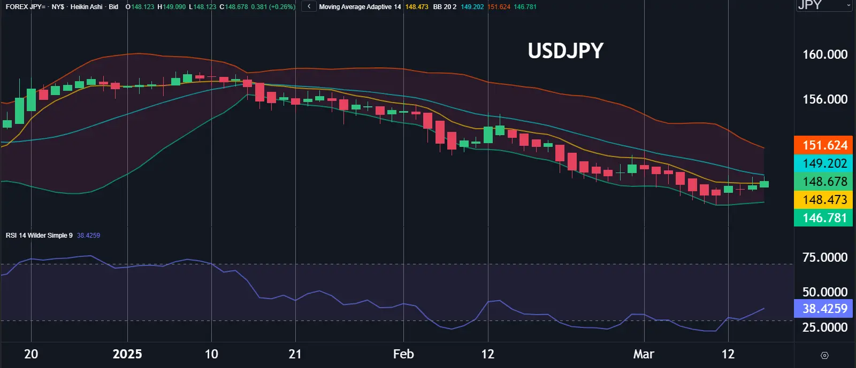Click the 2025 date label on time axis
The width and height of the screenshot is (856, 368).
pyautogui.click(x=127, y=354)
